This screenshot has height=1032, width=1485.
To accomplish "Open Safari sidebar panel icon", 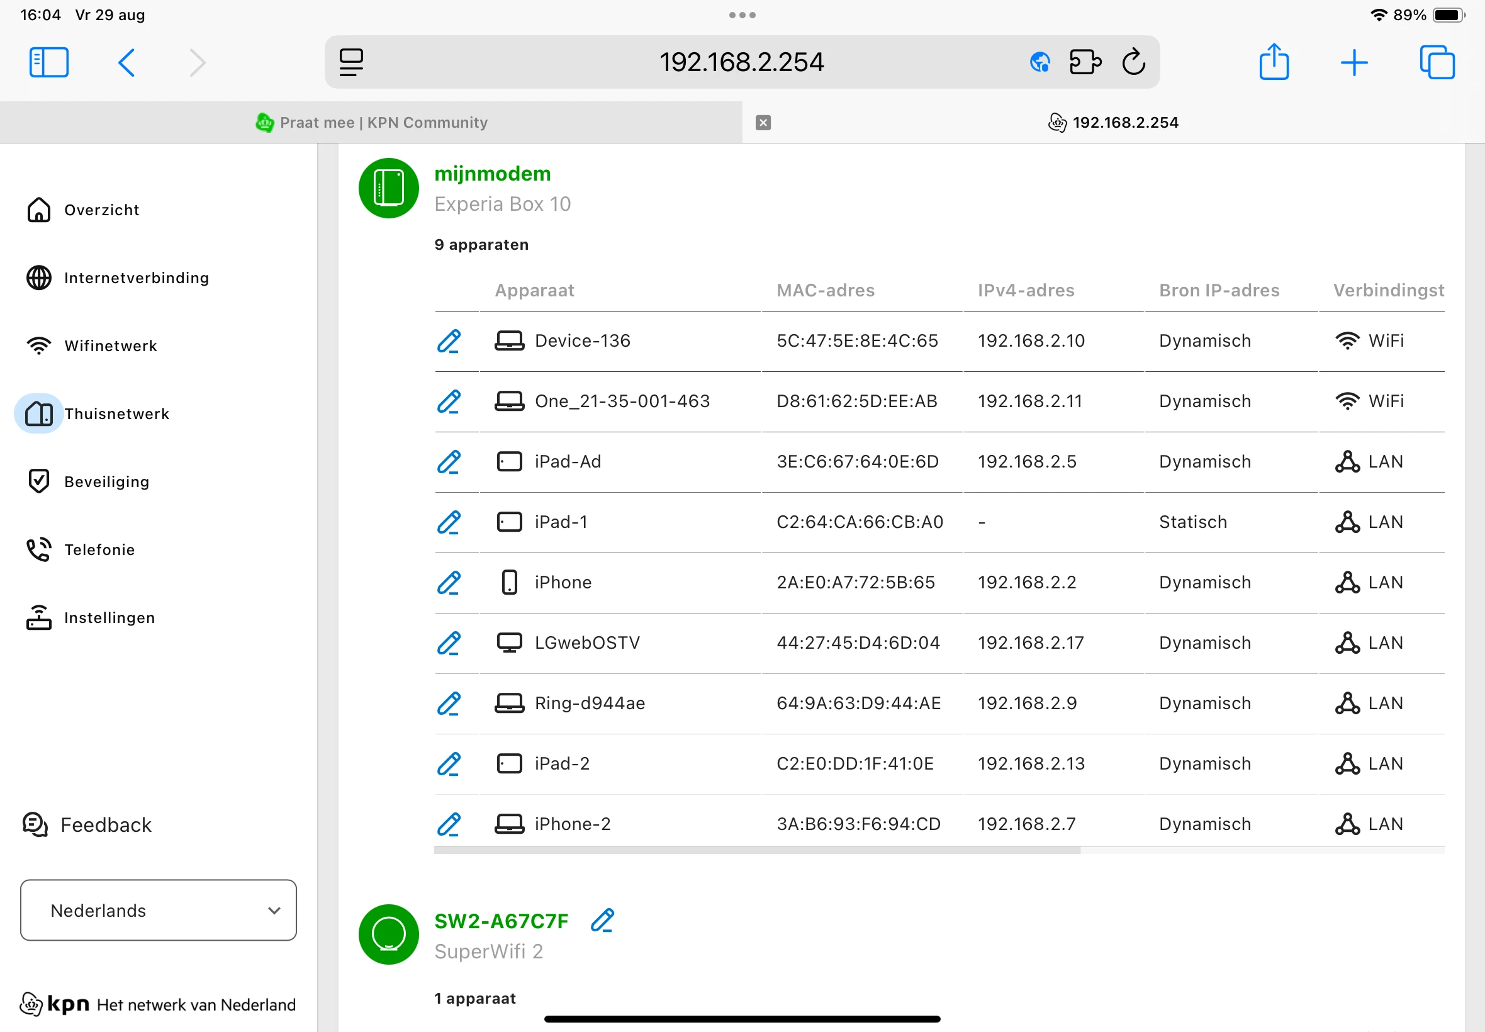I will pos(49,63).
